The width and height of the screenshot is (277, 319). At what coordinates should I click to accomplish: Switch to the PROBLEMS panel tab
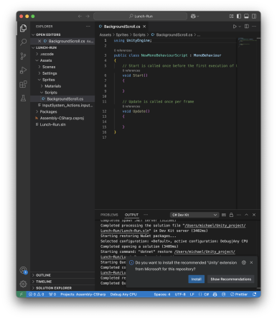109,215
